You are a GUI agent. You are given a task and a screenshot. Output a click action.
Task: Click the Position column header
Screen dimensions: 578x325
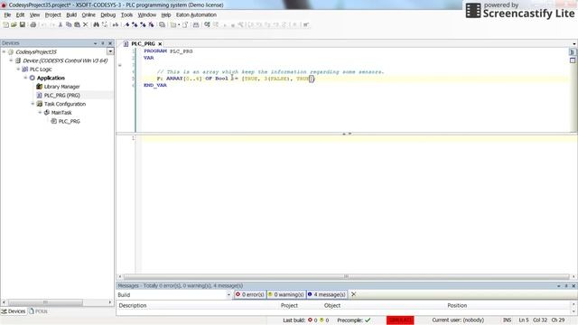pos(457,305)
